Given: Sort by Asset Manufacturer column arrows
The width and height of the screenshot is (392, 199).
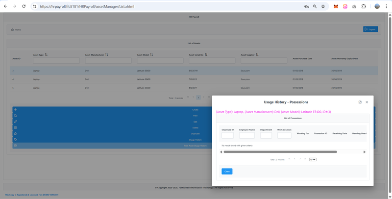Looking at the screenshot, I should click(x=106, y=55).
